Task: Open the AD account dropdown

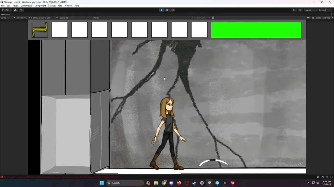Action: click(7, 10)
